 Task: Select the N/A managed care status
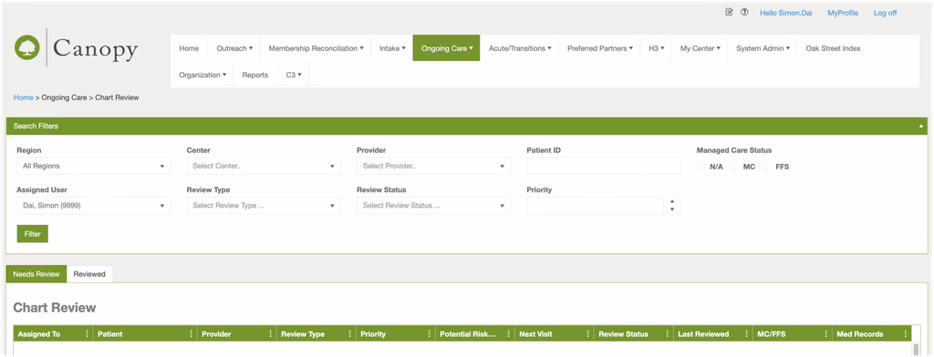pyautogui.click(x=701, y=167)
